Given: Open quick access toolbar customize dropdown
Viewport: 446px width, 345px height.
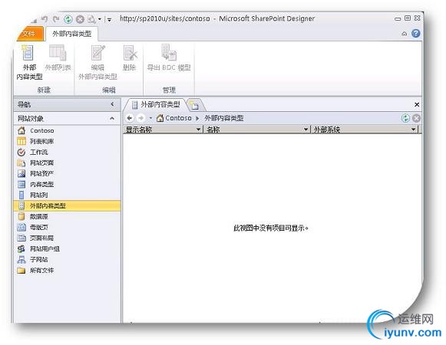Looking at the screenshot, I should tap(109, 20).
